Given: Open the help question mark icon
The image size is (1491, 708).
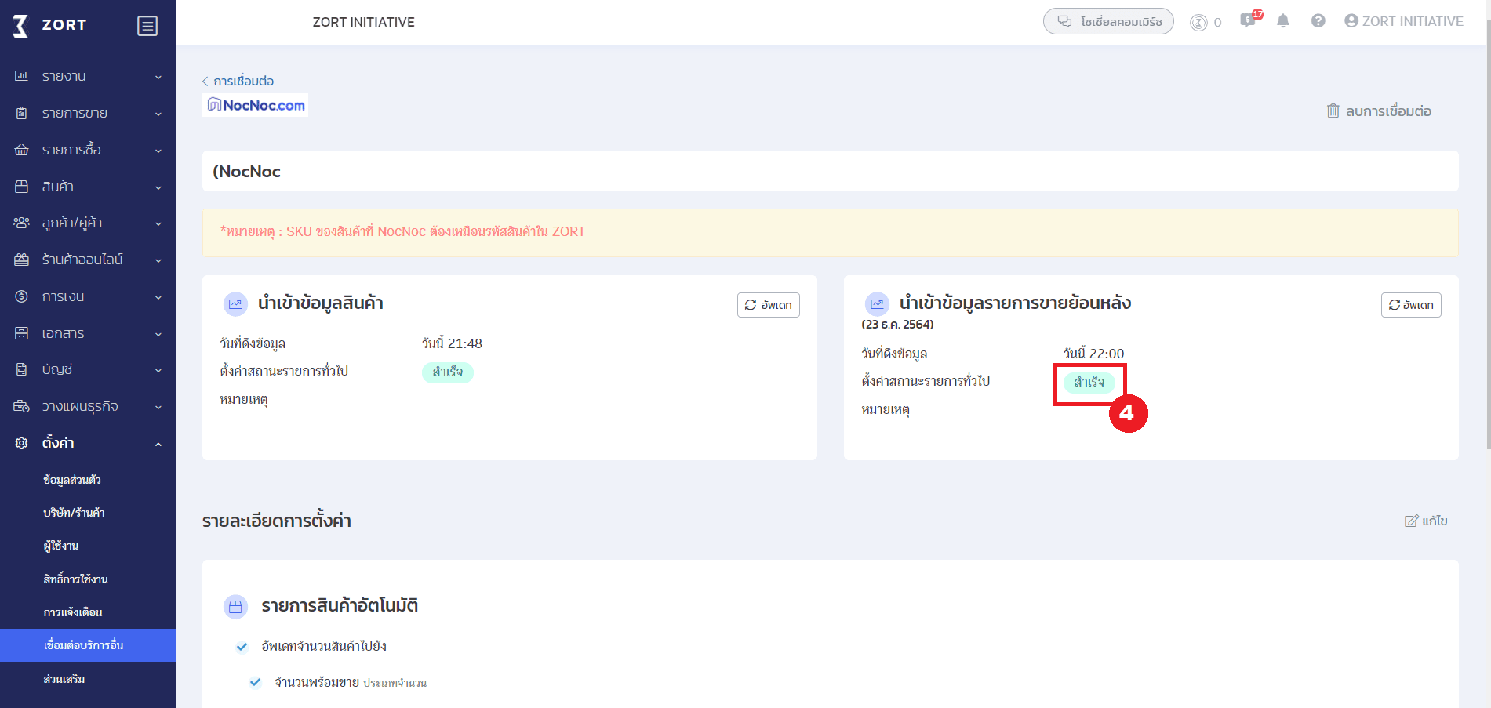Looking at the screenshot, I should pos(1318,21).
